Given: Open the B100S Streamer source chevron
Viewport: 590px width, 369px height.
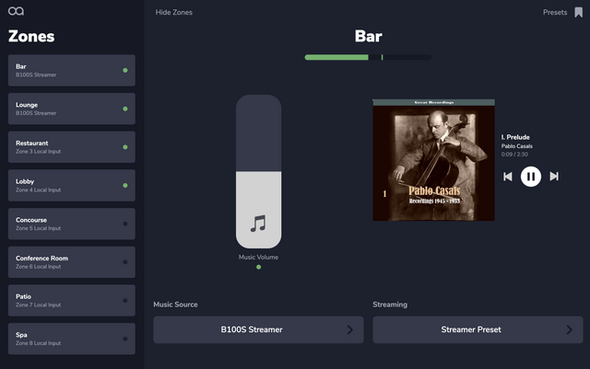Looking at the screenshot, I should [x=350, y=329].
